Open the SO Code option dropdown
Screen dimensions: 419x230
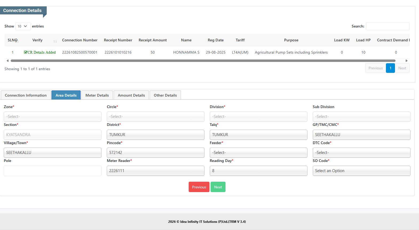(x=361, y=171)
